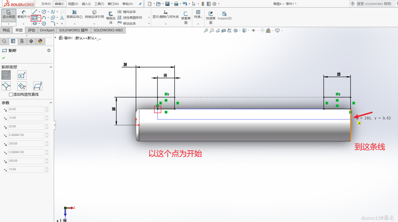Collapse the 参数 section
Image resolution: width=398 pixels, height=222 pixels.
coord(51,103)
